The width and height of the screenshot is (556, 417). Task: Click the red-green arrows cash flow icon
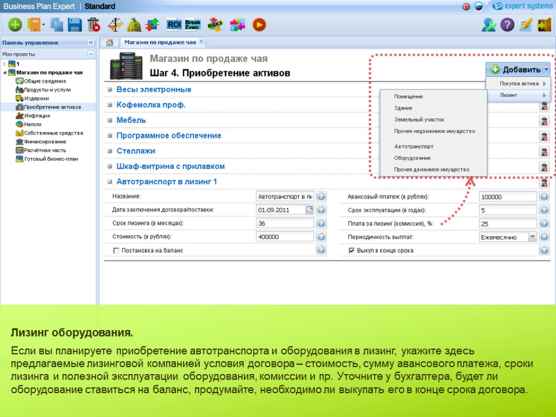[153, 25]
